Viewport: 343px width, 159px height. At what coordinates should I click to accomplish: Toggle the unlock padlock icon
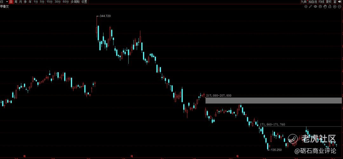click(x=330, y=7)
